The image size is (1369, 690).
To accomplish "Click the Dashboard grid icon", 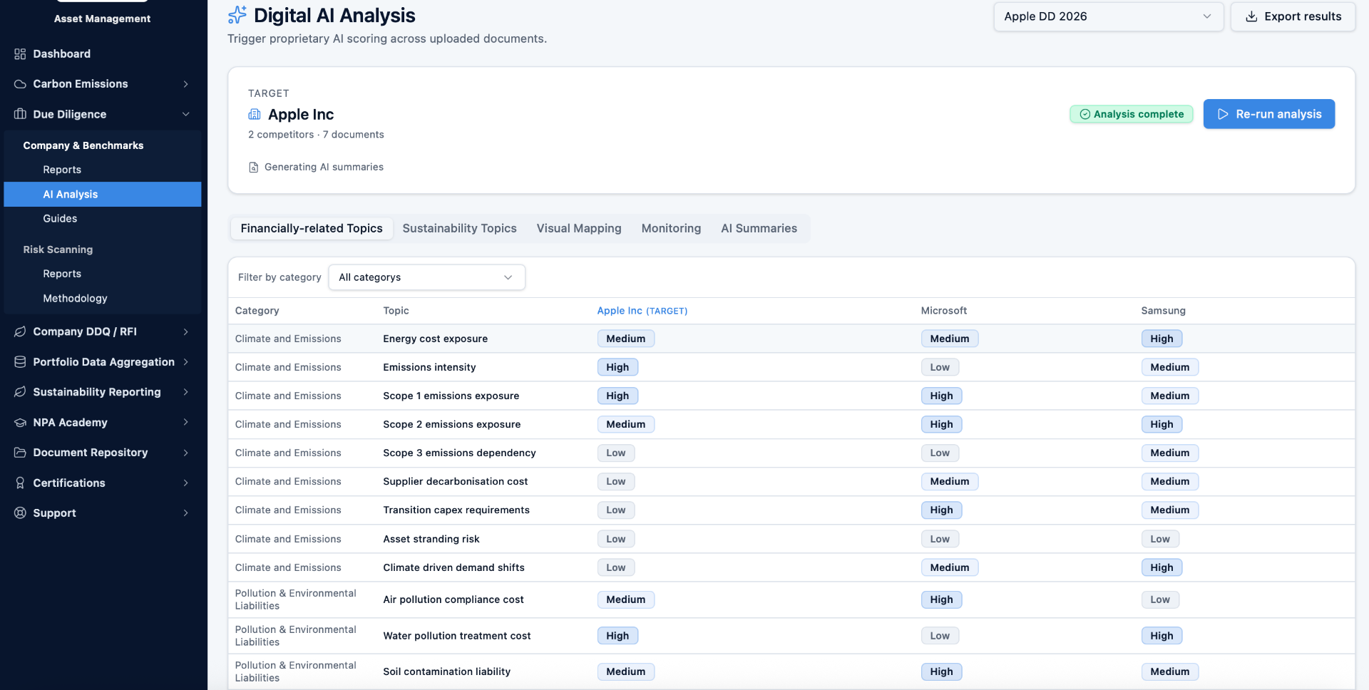I will [20, 54].
